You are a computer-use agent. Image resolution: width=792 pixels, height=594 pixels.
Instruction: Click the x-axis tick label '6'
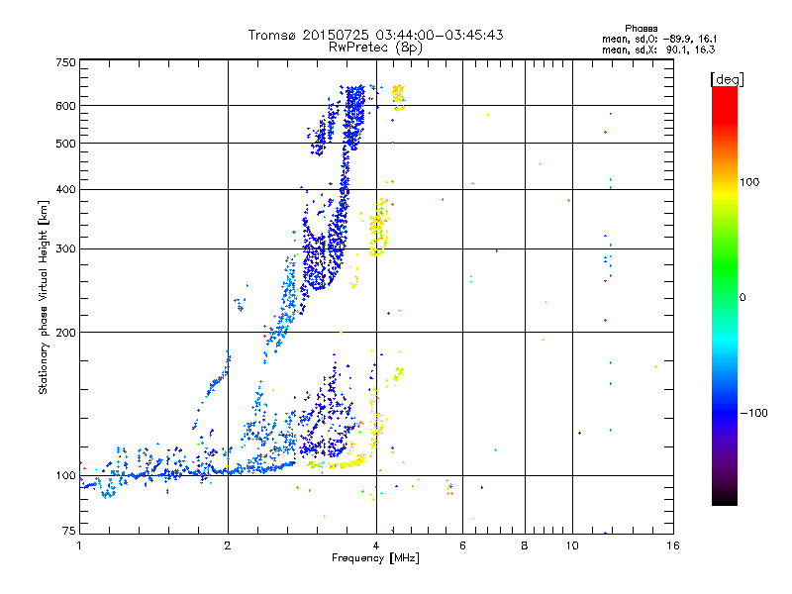462,545
